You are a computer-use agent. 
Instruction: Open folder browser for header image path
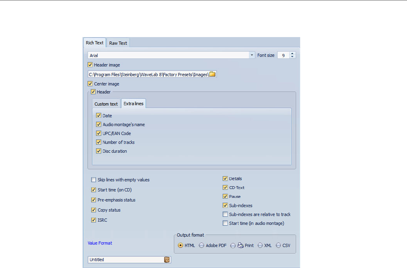pyautogui.click(x=212, y=74)
